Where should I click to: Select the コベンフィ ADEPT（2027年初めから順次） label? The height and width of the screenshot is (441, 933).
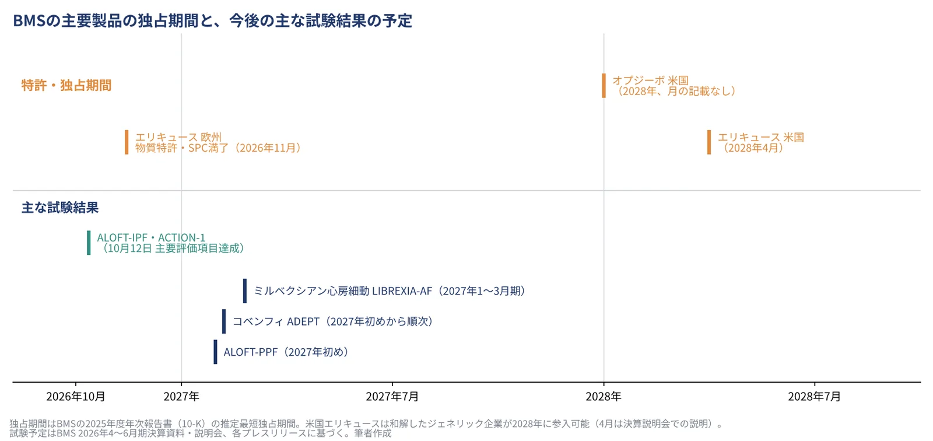pos(333,321)
